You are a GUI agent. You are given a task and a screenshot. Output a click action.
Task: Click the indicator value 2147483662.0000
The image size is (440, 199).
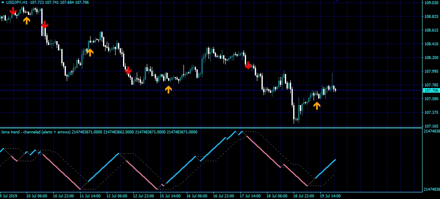[x=118, y=132]
